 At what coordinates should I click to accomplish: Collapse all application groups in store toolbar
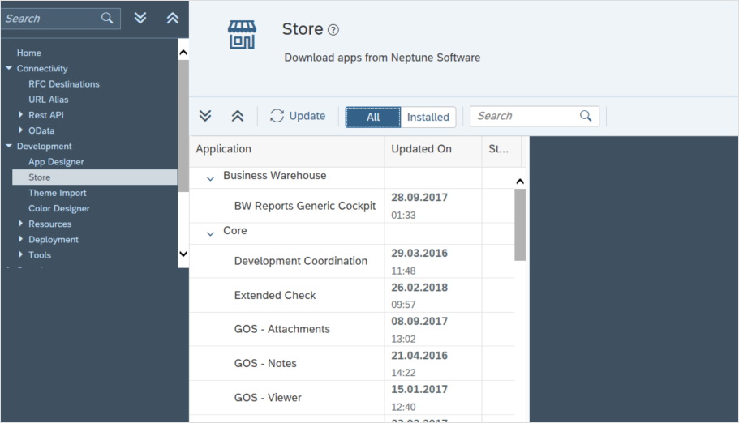pyautogui.click(x=238, y=116)
